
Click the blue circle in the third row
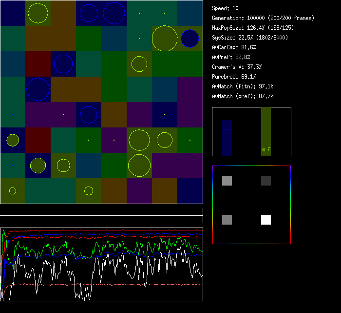(x=63, y=63)
